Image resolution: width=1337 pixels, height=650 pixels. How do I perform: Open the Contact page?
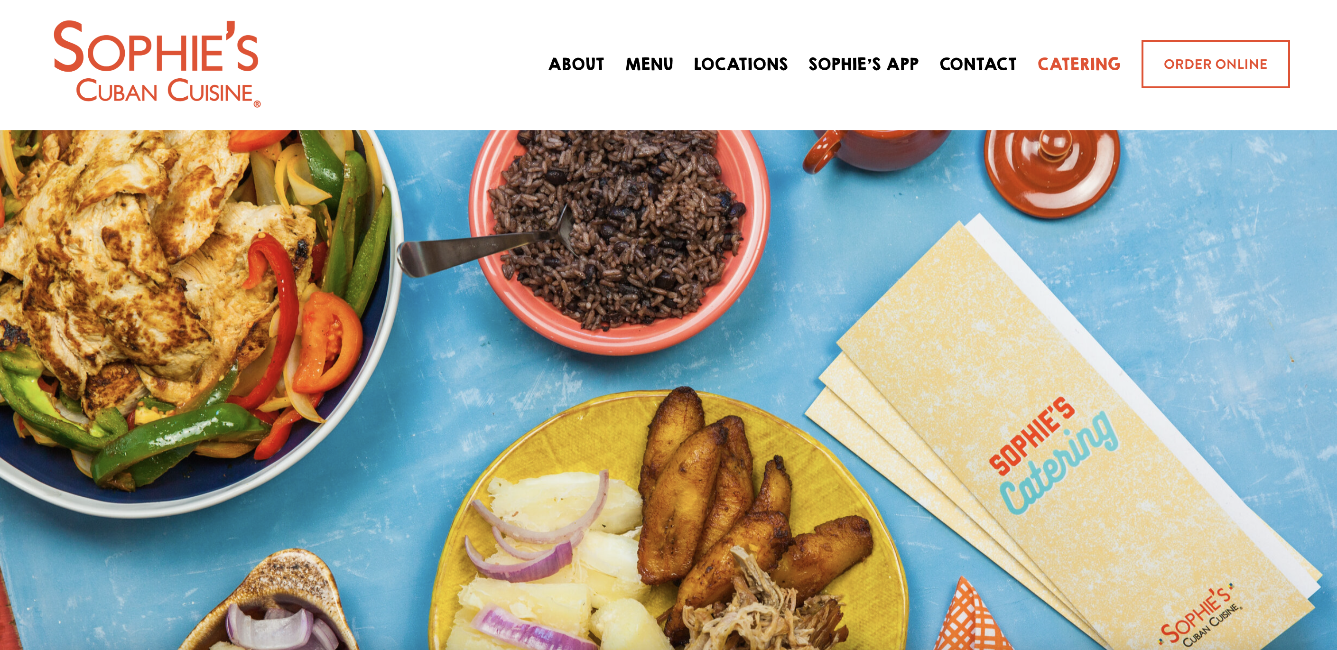click(x=978, y=64)
